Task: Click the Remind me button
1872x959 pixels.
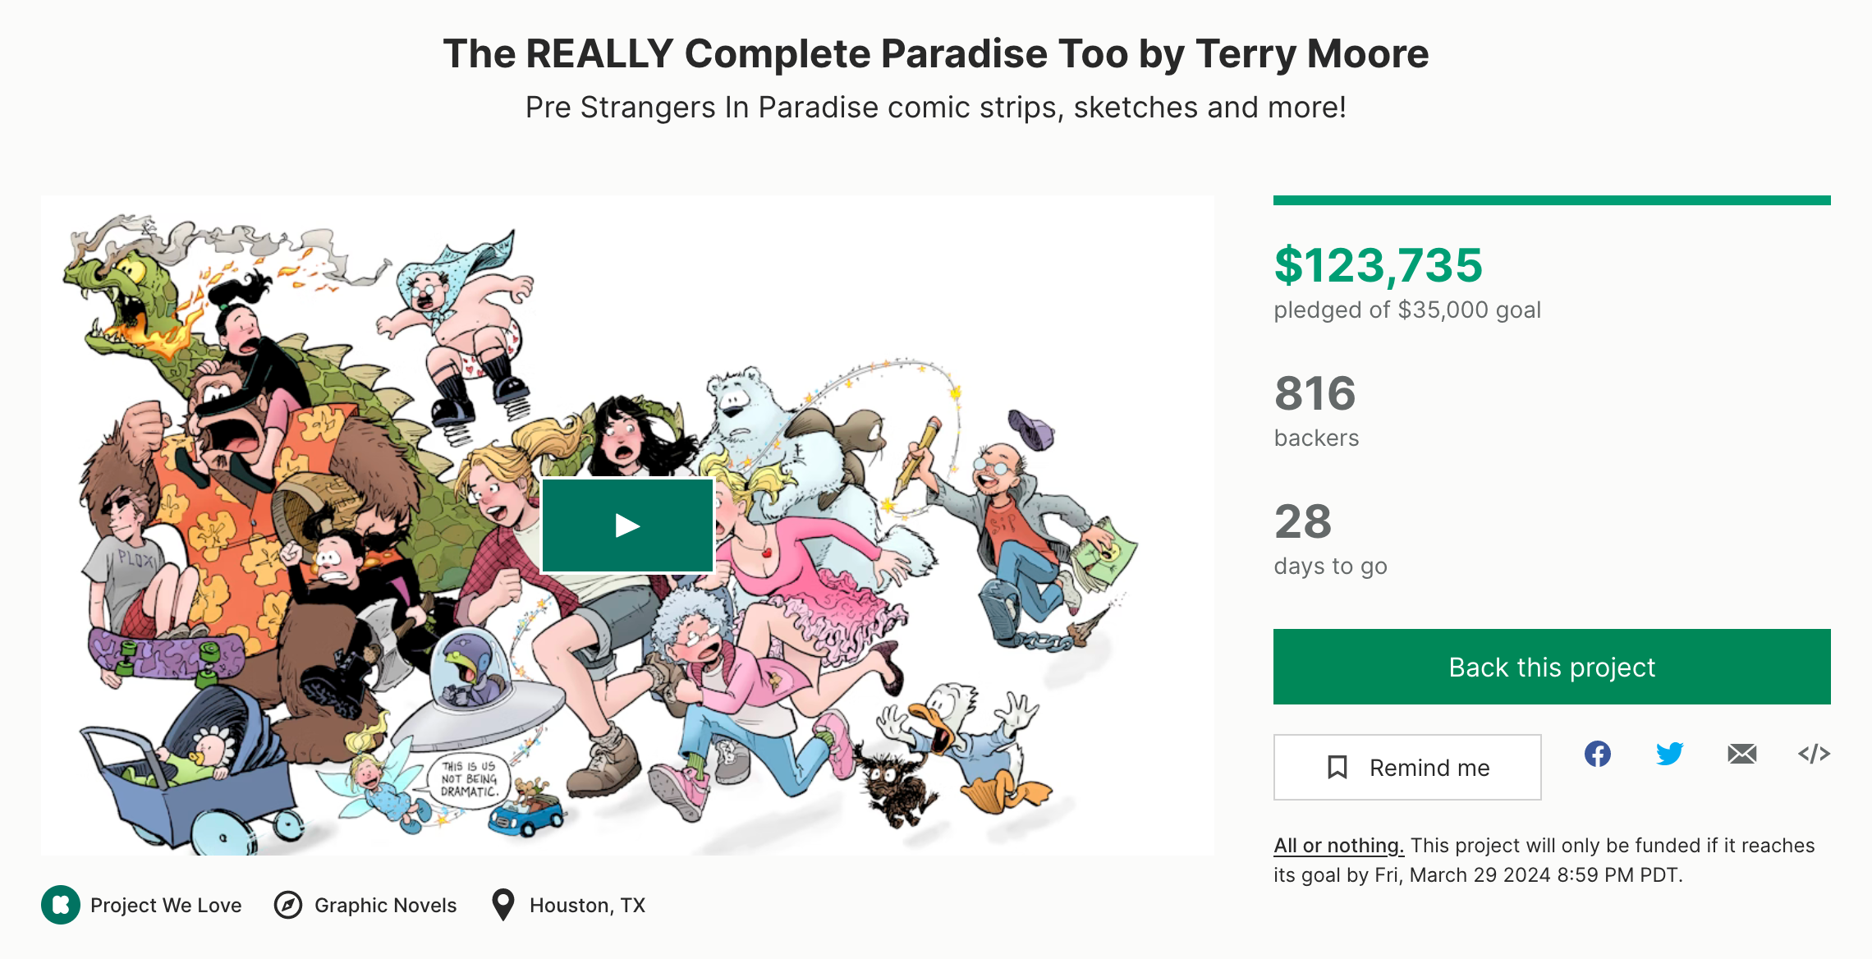Action: click(x=1406, y=767)
